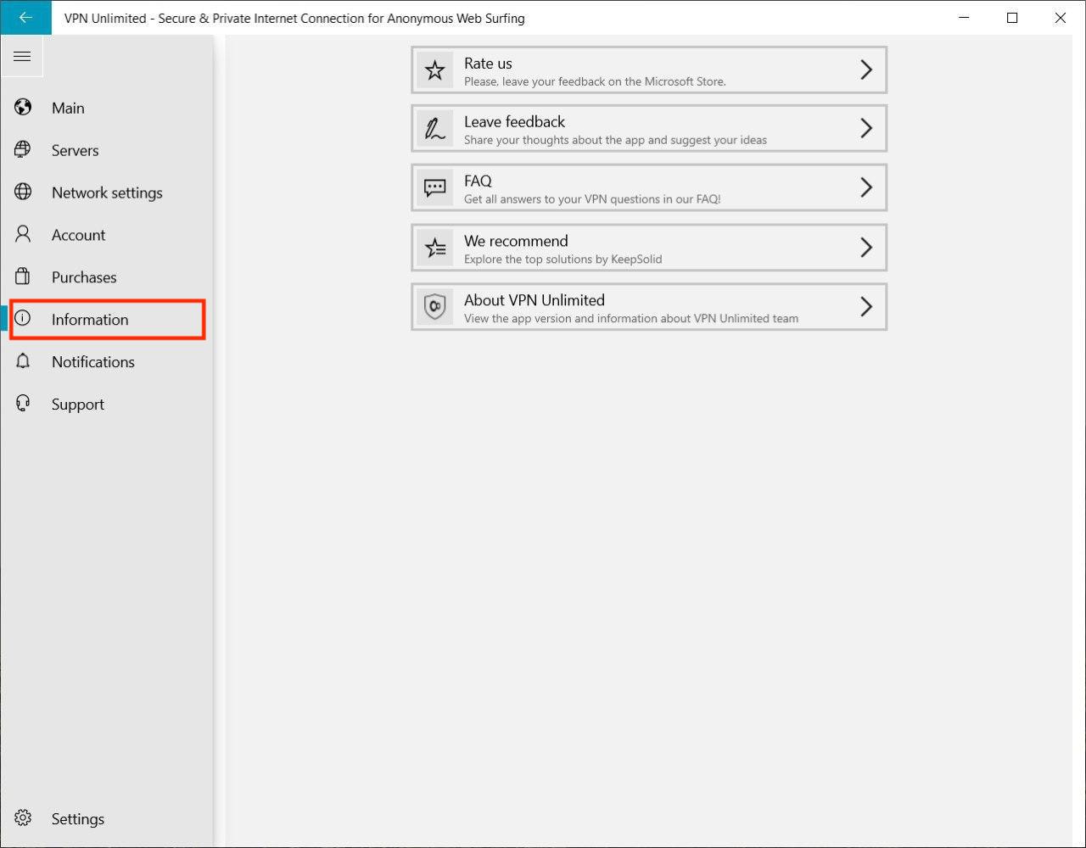1086x848 pixels.
Task: Click the "We recommend" title text
Action: click(x=516, y=241)
